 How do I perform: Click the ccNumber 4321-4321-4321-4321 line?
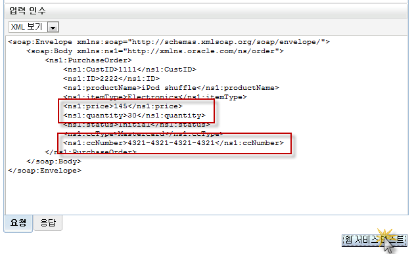[173, 143]
